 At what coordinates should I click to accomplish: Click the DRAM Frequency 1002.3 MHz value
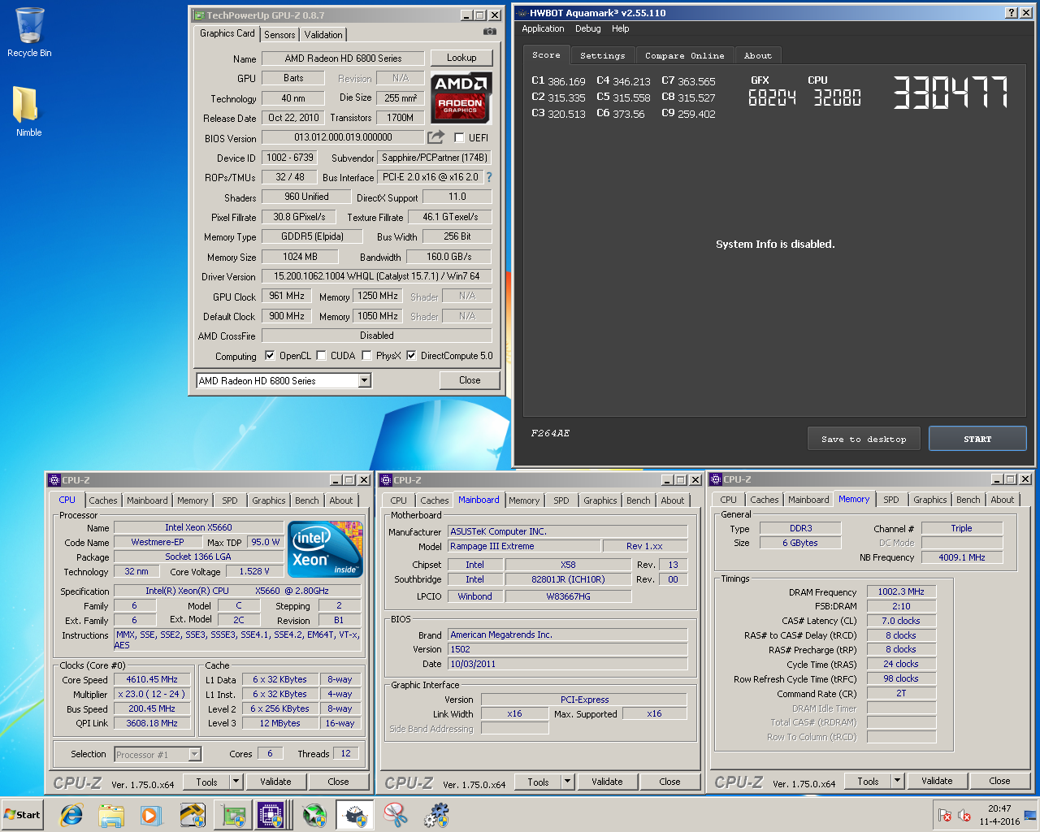[x=901, y=591]
